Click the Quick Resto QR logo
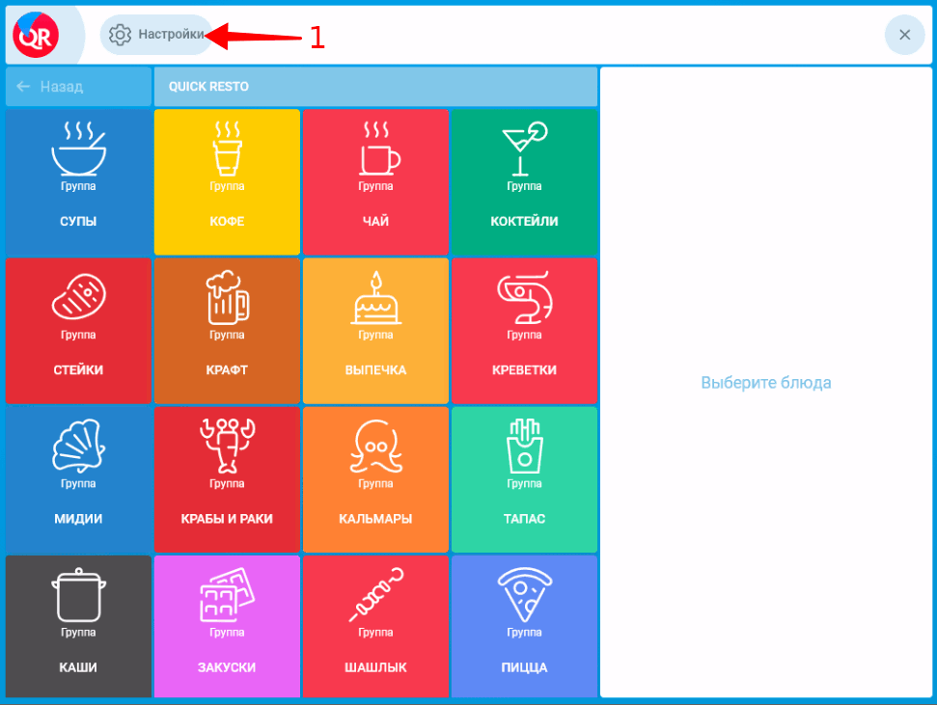 [x=36, y=35]
